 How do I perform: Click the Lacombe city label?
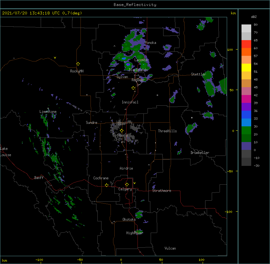[141, 60]
